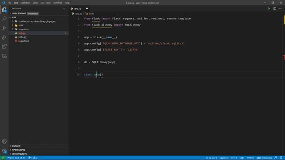Image resolution: width=285 pixels, height=160 pixels.
Task: Click Flask(__name__) on line 4
Action: 105,37
